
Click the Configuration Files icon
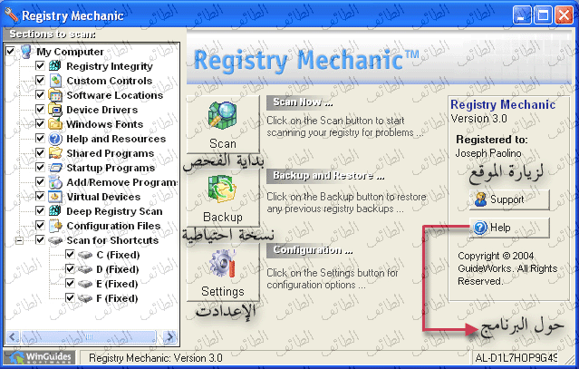pyautogui.click(x=55, y=226)
